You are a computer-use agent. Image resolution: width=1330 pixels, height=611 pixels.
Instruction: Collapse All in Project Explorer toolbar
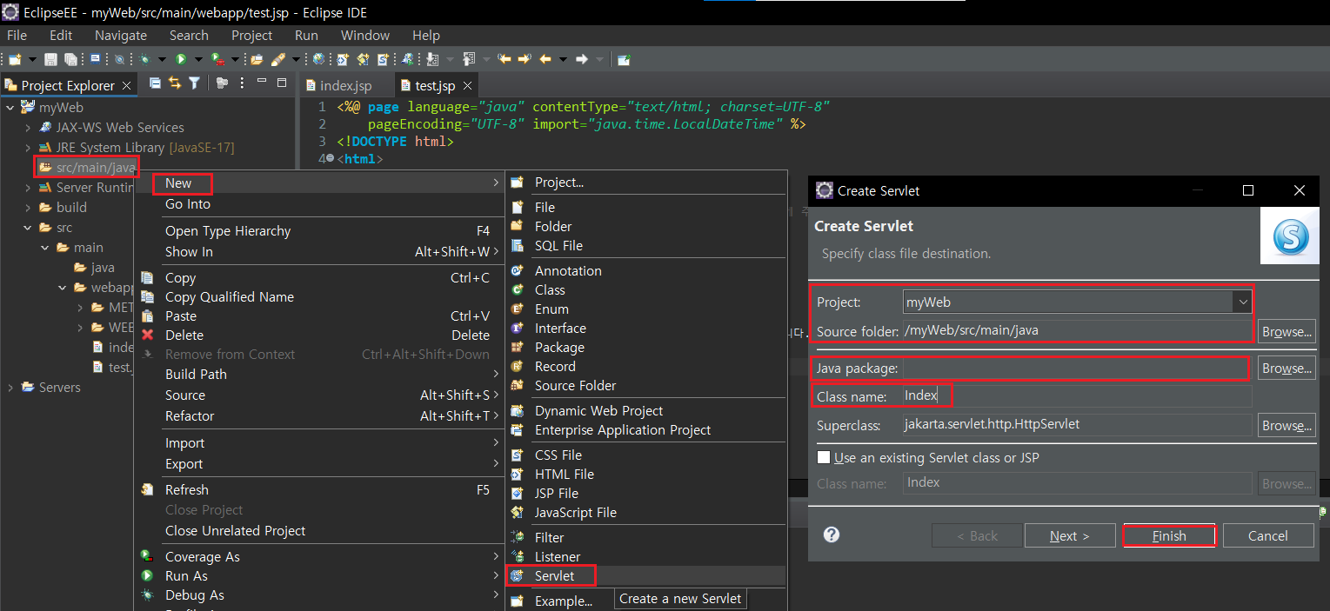pos(155,83)
